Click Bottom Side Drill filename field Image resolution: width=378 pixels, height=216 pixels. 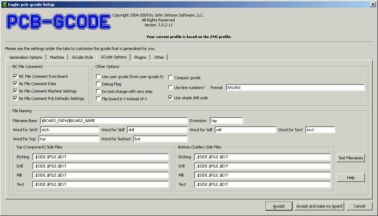[x=262, y=166]
